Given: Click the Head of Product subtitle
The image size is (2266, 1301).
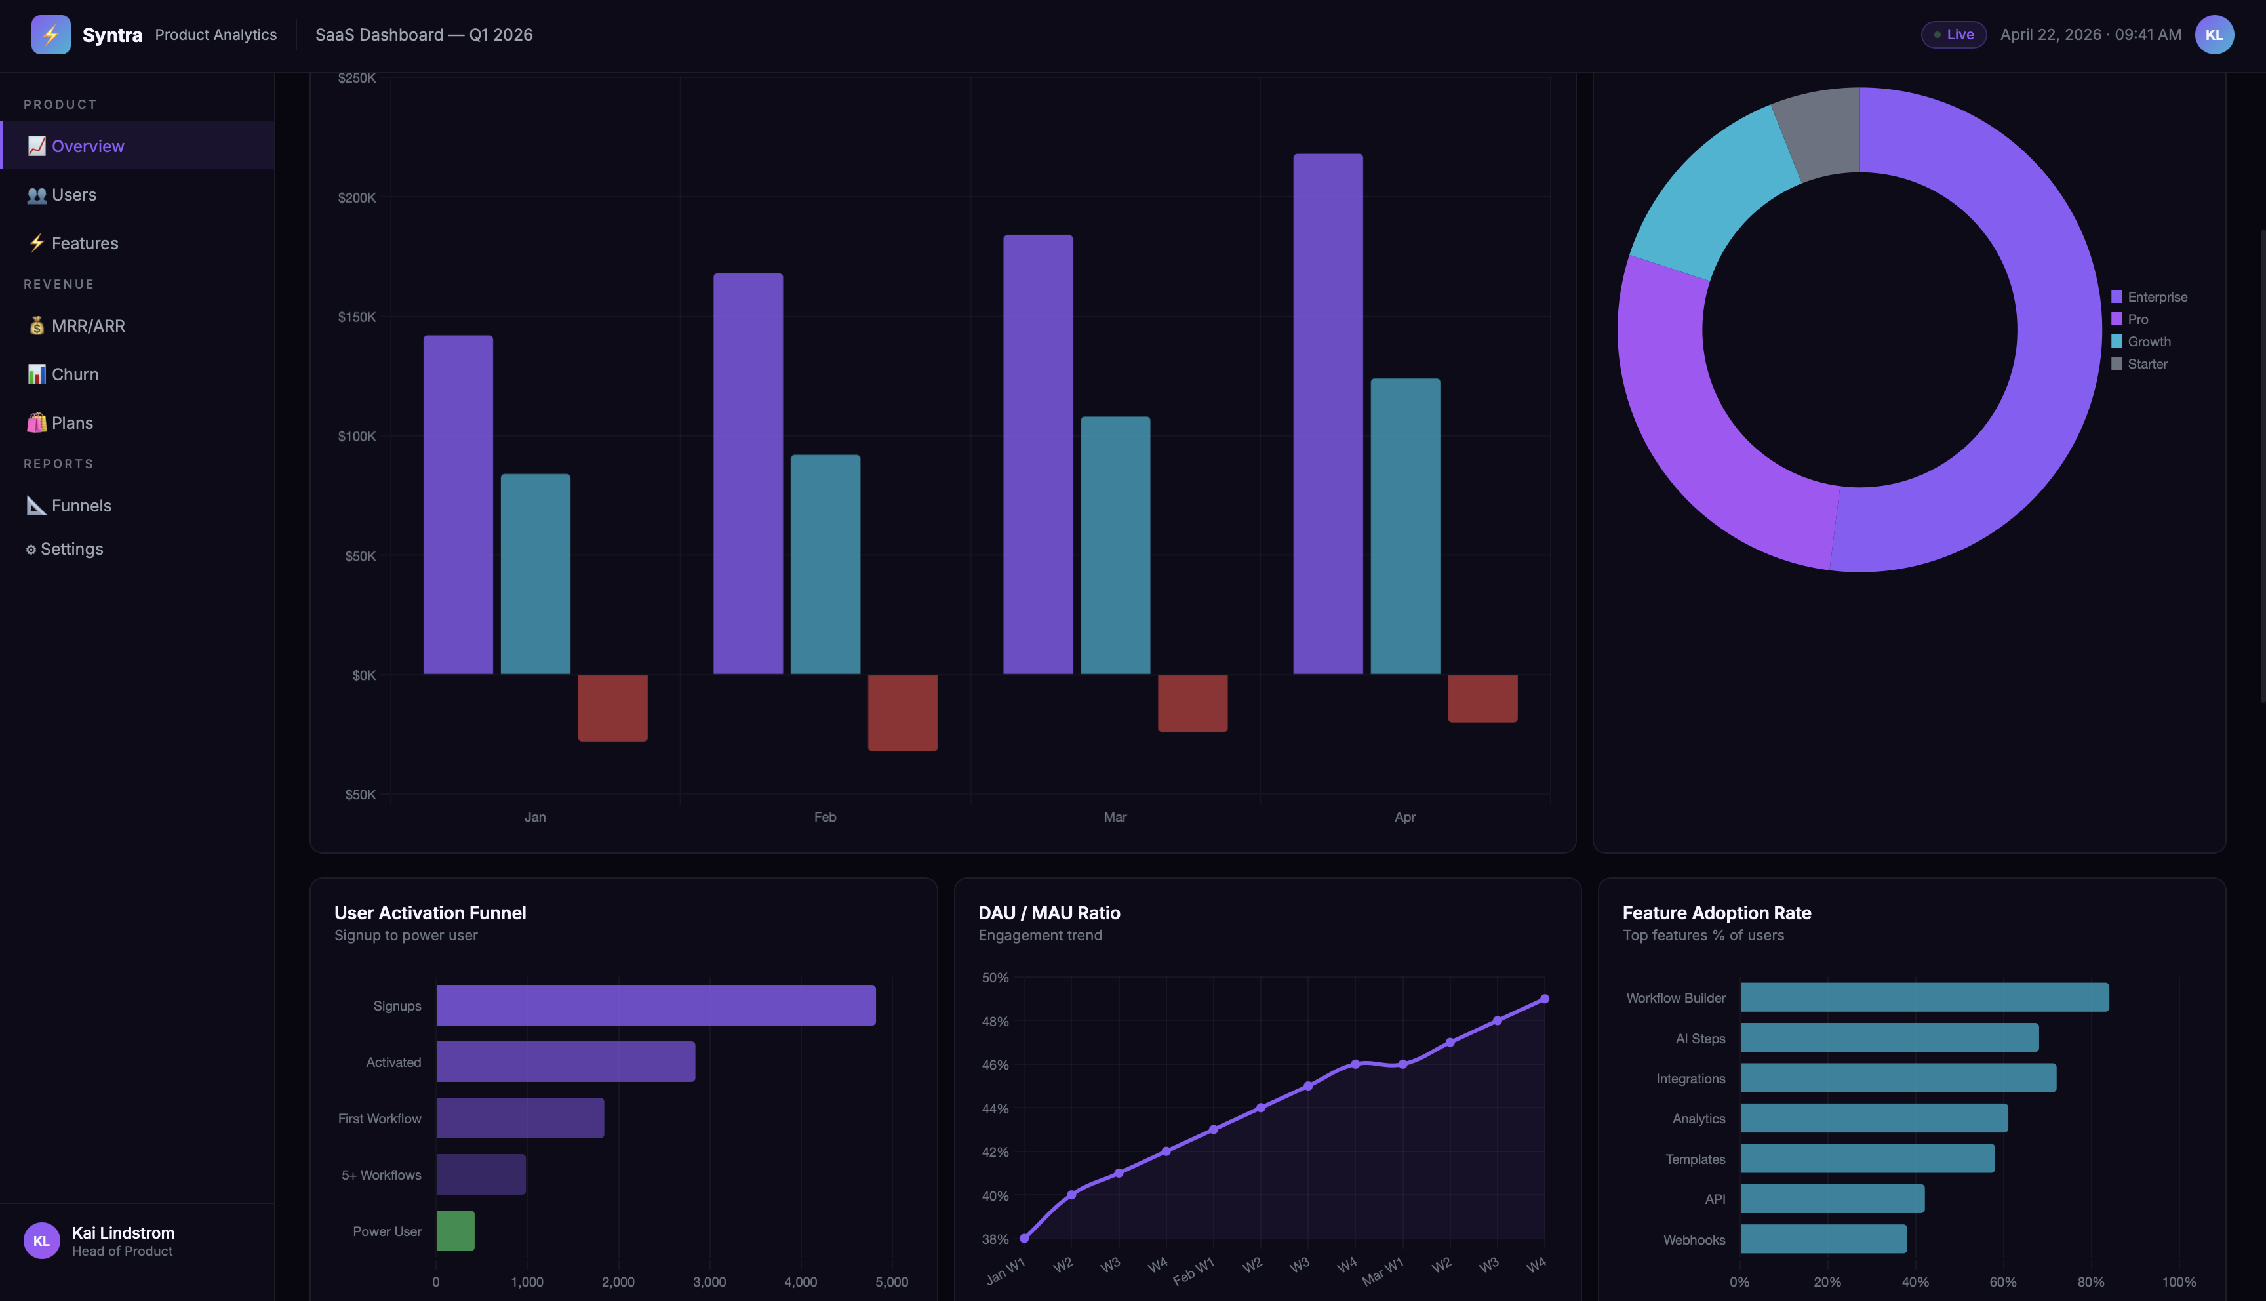Looking at the screenshot, I should (123, 1251).
